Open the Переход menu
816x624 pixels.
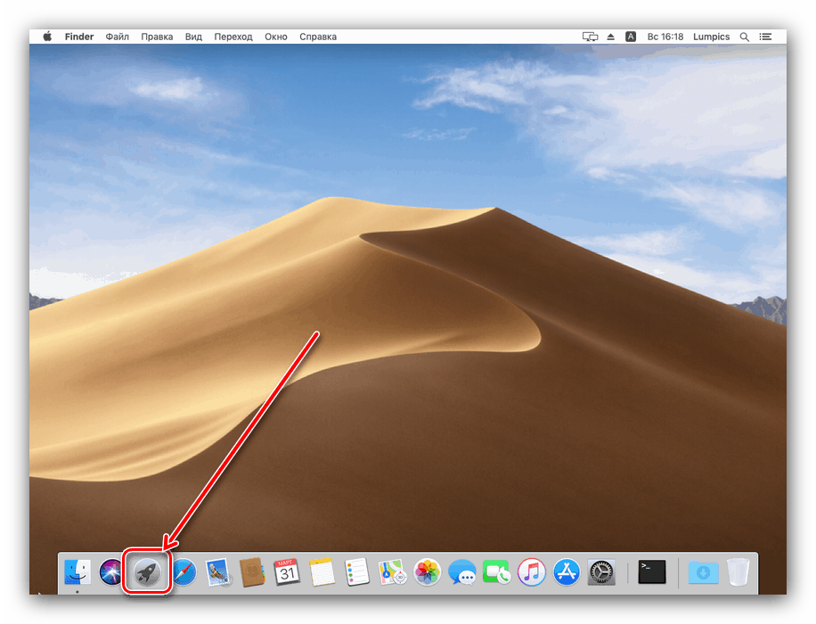coord(233,37)
